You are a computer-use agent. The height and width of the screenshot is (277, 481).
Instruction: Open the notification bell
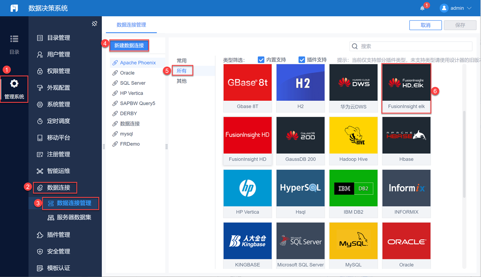[422, 8]
